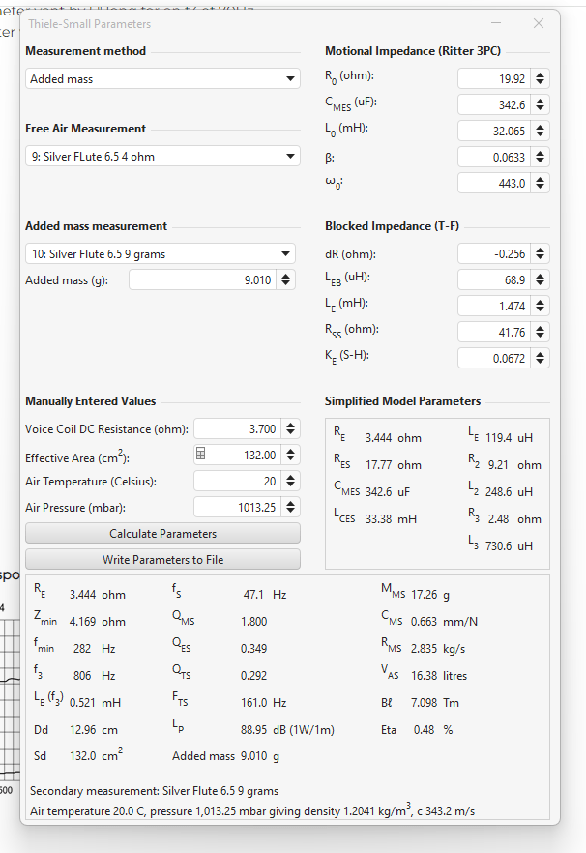Click the Air Pressure input field
The width and height of the screenshot is (586, 853).
click(x=237, y=507)
